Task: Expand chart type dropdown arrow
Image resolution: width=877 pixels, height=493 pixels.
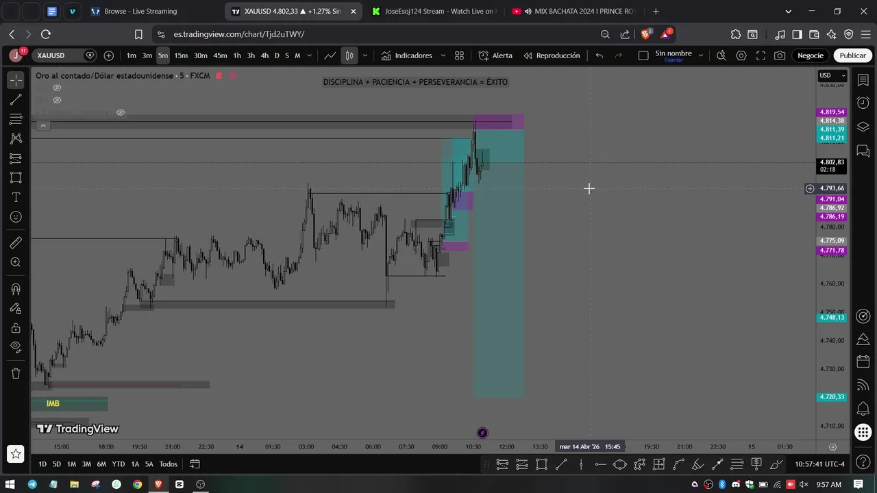Action: click(x=365, y=55)
